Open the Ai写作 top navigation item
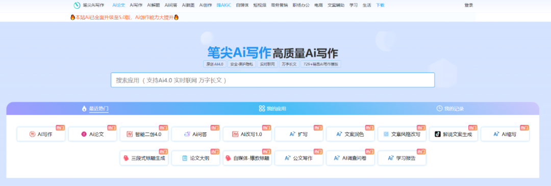Image resolution: width=551 pixels, height=186 pixels. click(136, 5)
